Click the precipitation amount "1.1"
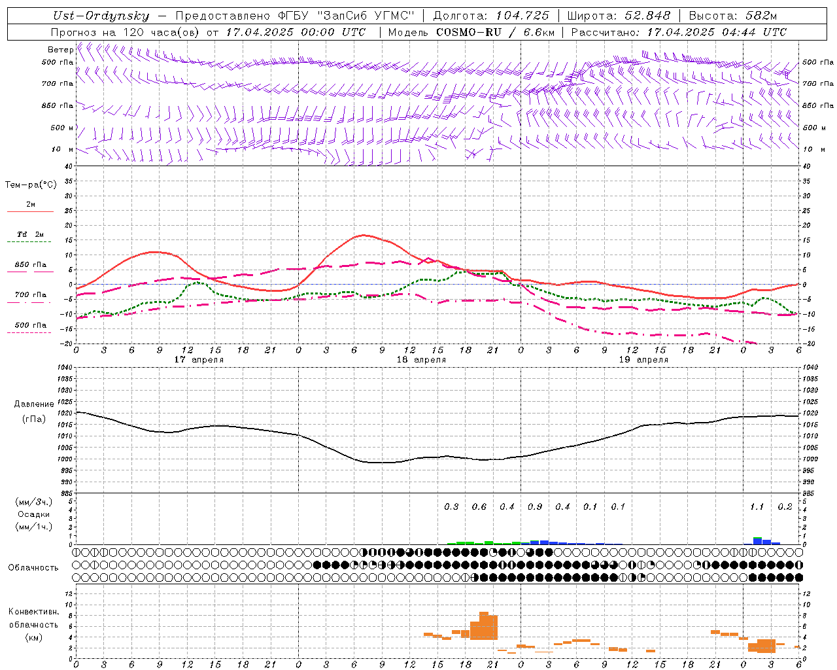 click(x=757, y=506)
